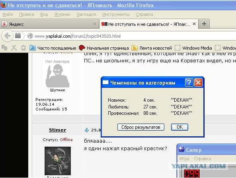Click the help question mark in Чемпионы dialog
Screen dimensions: 236x178
[x=189, y=82]
